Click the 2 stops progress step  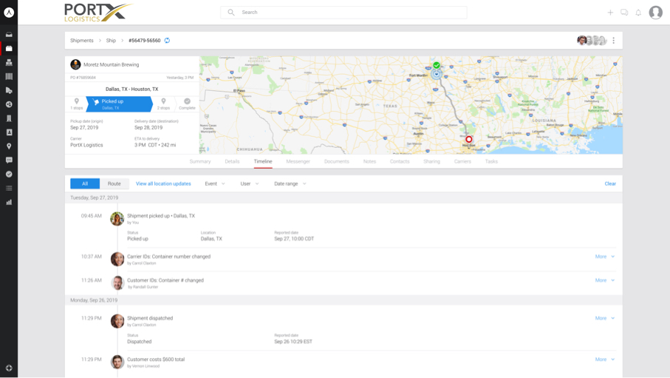point(163,104)
